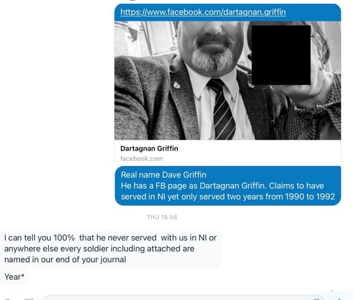Click the grey beard in preview photo
Screen dimensions: 353x300
tap(213, 58)
